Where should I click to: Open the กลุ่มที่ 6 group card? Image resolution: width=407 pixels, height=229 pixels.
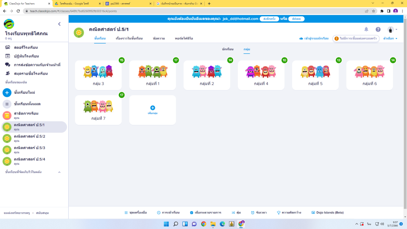[x=369, y=75]
